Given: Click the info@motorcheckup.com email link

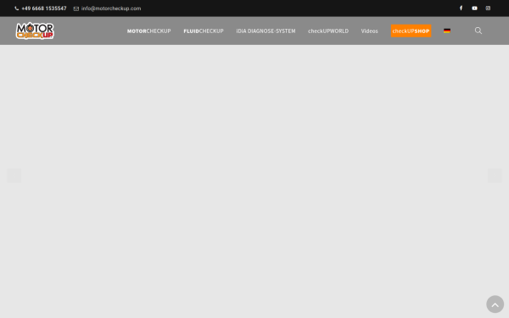Looking at the screenshot, I should pos(111,8).
